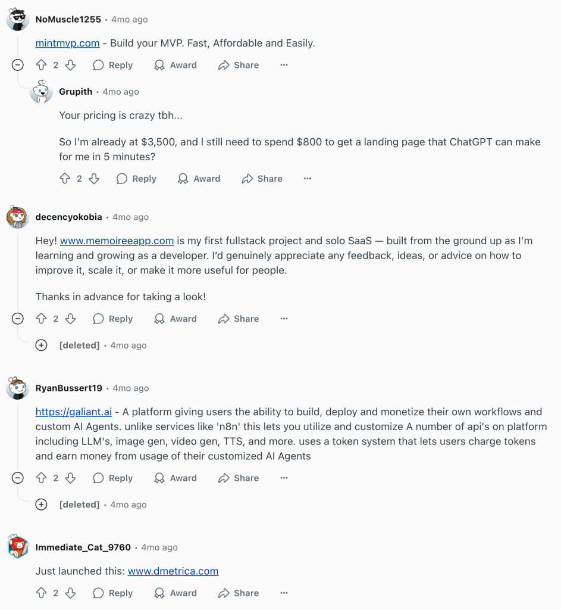Image resolution: width=561 pixels, height=610 pixels.
Task: Reply to decencyokobia's comment
Action: pos(113,319)
